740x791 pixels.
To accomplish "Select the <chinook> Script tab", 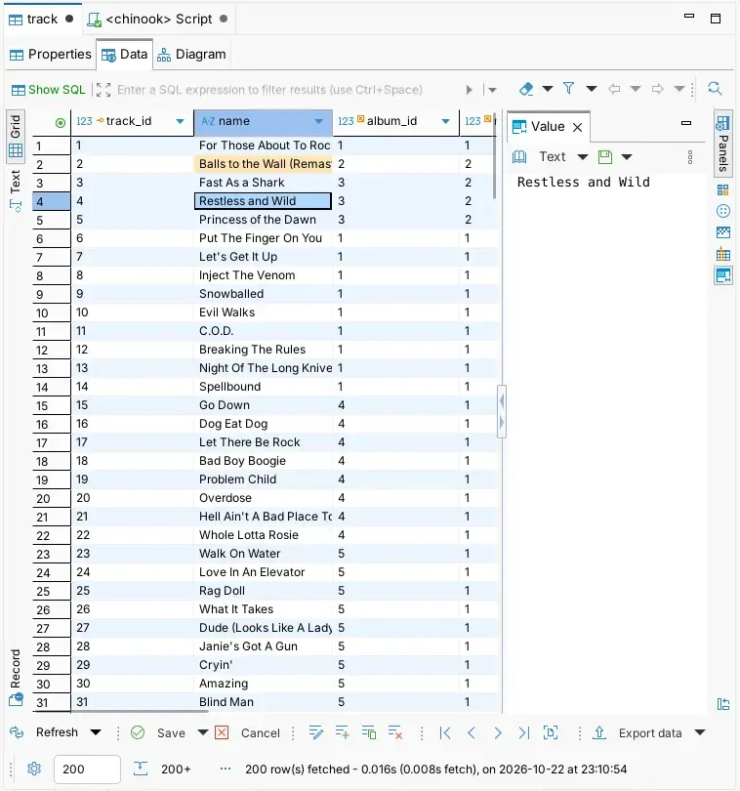I will pos(158,20).
